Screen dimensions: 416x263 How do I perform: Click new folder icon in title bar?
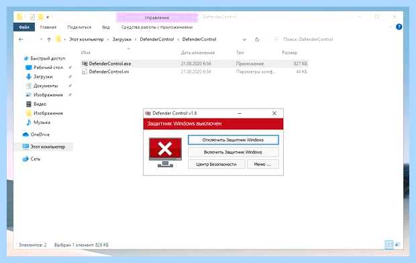pos(40,17)
